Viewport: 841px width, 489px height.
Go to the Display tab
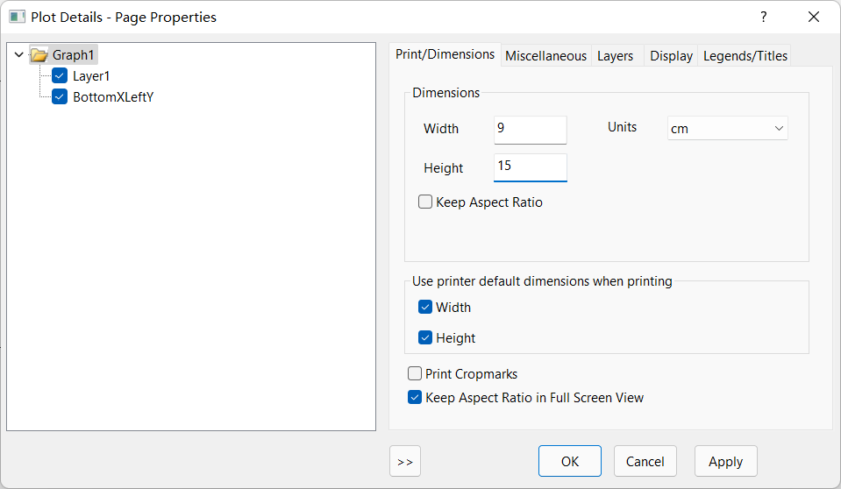click(671, 56)
